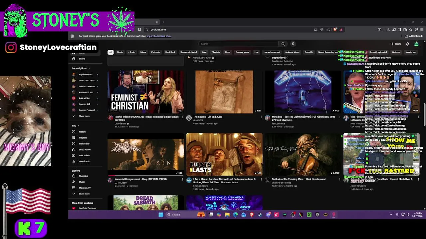Open the All Bookmarks folder

point(414,36)
